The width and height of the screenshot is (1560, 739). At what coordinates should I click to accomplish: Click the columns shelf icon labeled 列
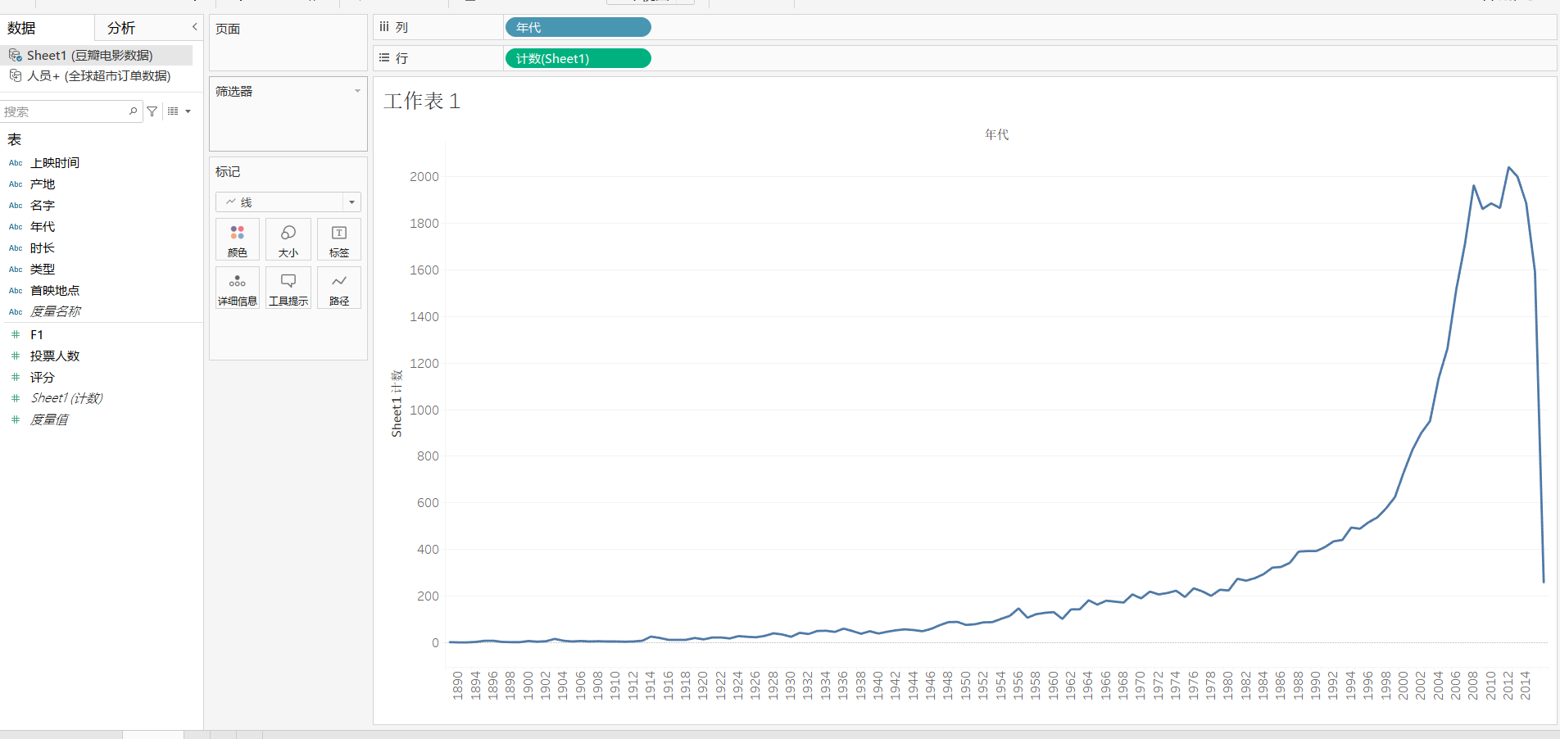point(384,27)
